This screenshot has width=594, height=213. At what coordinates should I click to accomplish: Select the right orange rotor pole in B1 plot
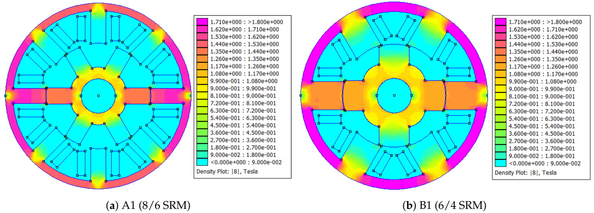tap(433, 95)
